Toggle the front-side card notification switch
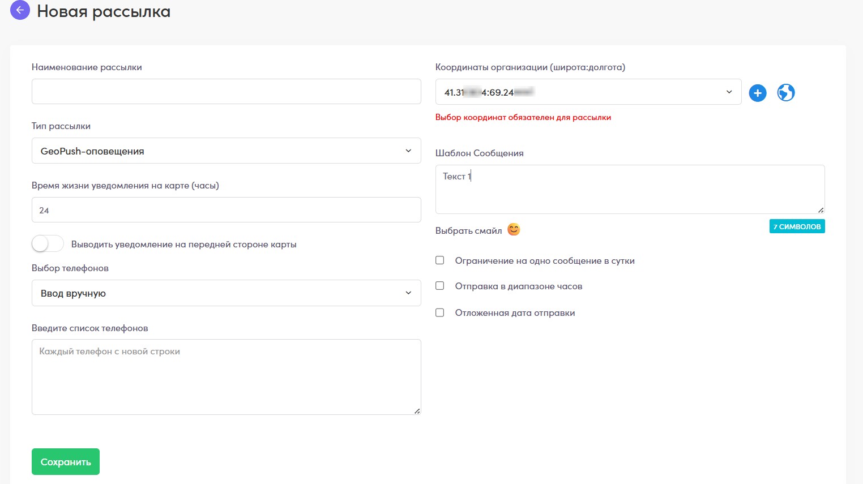The image size is (863, 484). (x=48, y=244)
